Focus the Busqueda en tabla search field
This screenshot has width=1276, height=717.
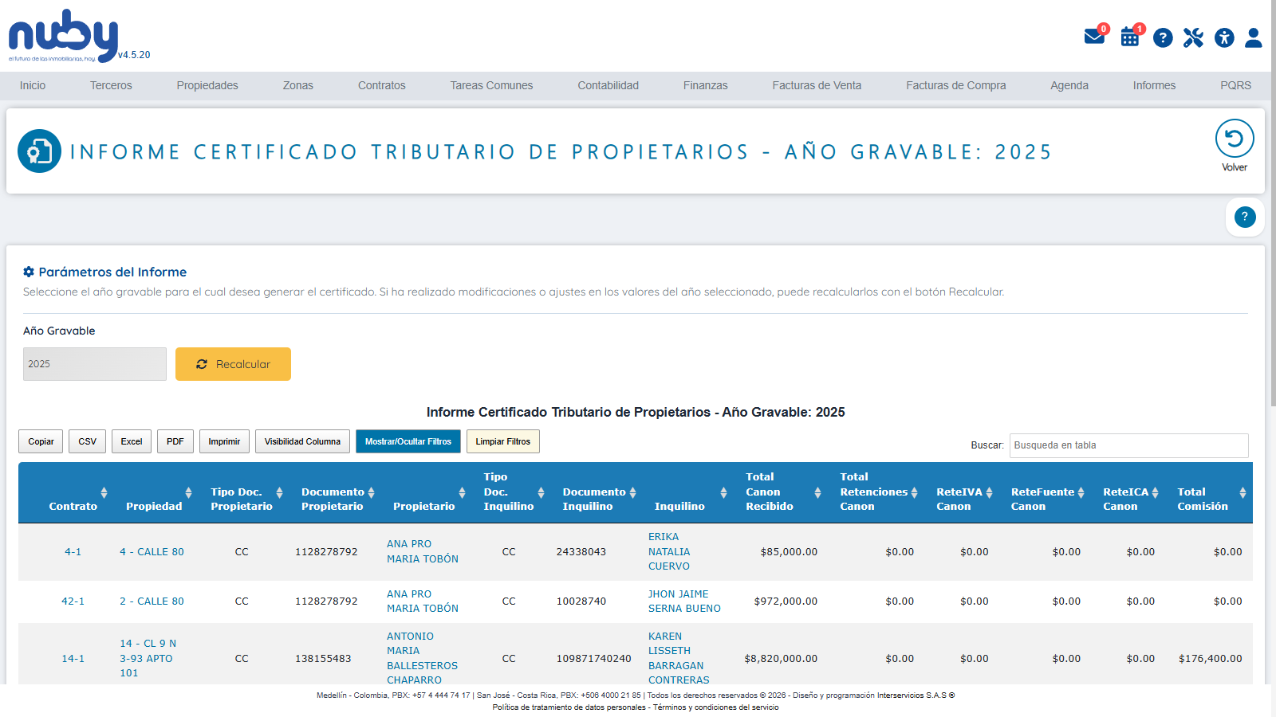(1128, 445)
